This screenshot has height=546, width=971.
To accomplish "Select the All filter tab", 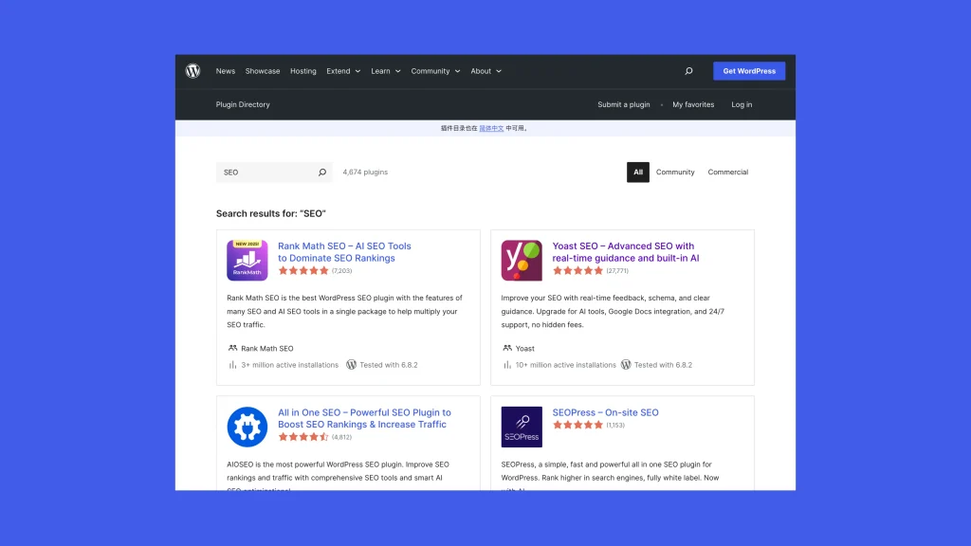I will point(638,173).
